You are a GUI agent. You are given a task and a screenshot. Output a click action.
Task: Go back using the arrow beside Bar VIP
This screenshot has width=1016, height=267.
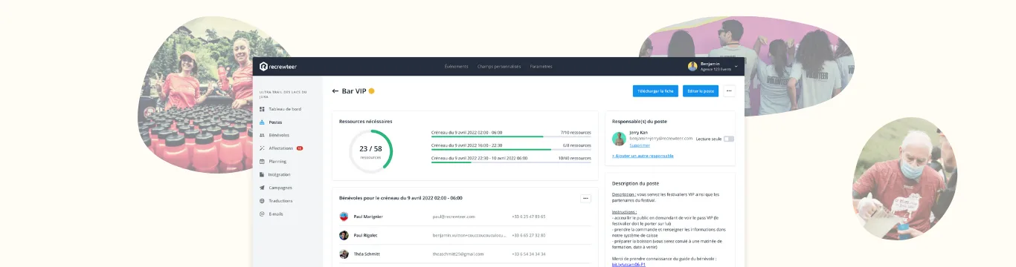tap(335, 91)
